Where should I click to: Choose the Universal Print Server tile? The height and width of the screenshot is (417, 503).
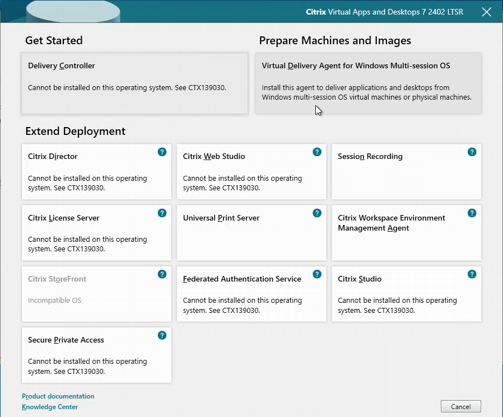pyautogui.click(x=252, y=233)
